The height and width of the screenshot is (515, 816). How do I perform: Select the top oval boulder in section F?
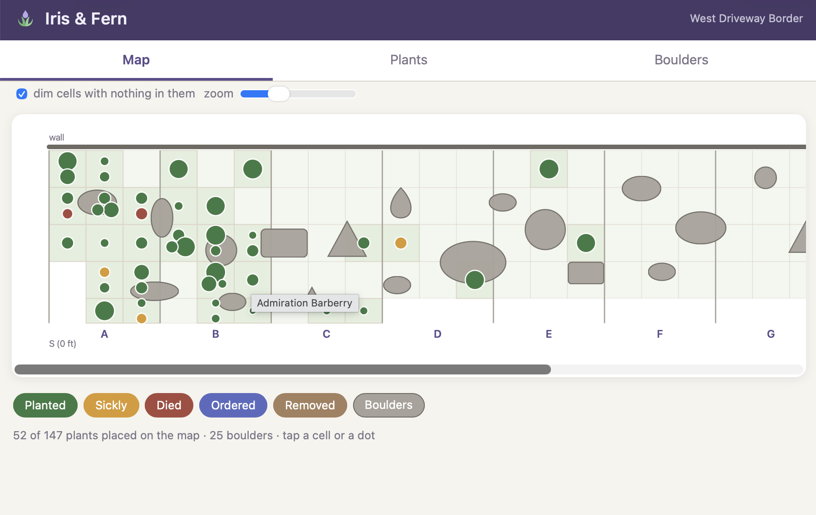pyautogui.click(x=641, y=189)
